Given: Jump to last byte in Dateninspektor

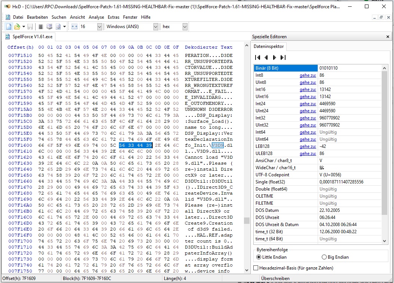Looking at the screenshot, I should [283, 57].
